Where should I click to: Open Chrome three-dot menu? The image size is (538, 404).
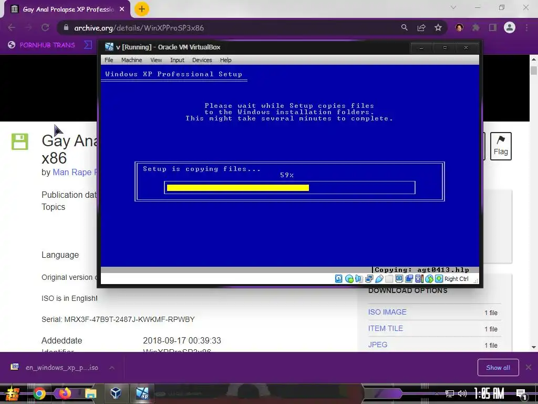(526, 27)
